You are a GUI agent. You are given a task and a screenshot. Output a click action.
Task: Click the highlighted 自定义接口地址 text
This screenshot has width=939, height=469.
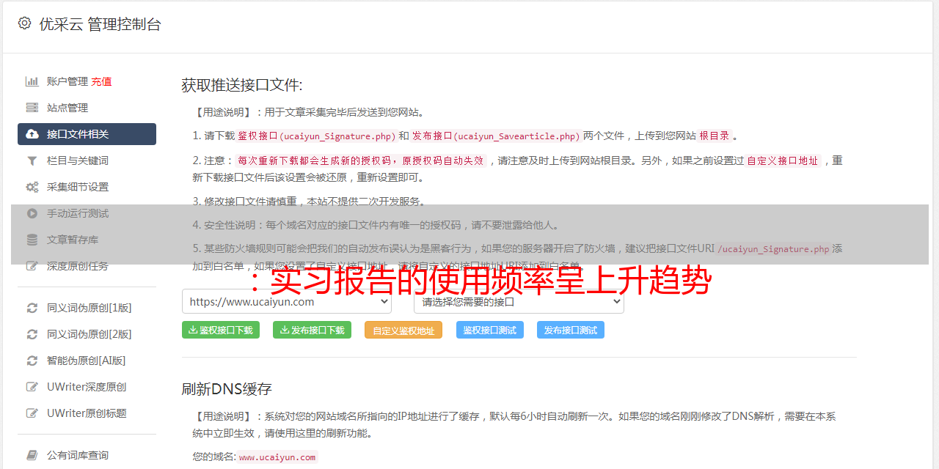click(782, 160)
